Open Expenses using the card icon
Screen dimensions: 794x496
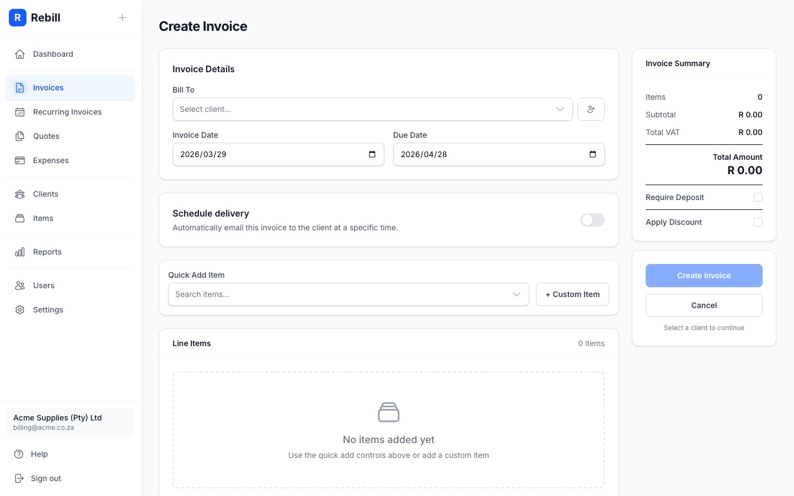coord(20,160)
